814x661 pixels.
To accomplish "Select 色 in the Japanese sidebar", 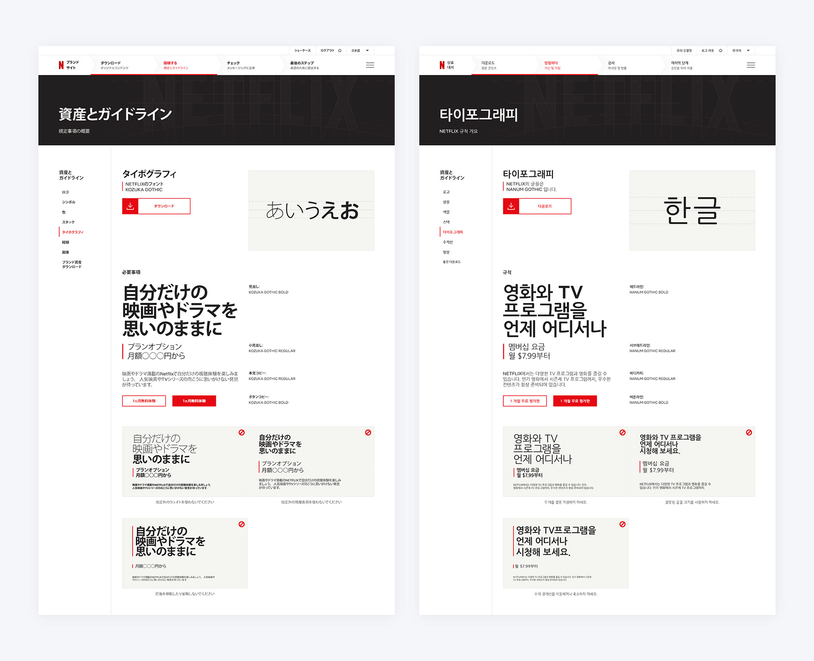I will click(x=64, y=212).
